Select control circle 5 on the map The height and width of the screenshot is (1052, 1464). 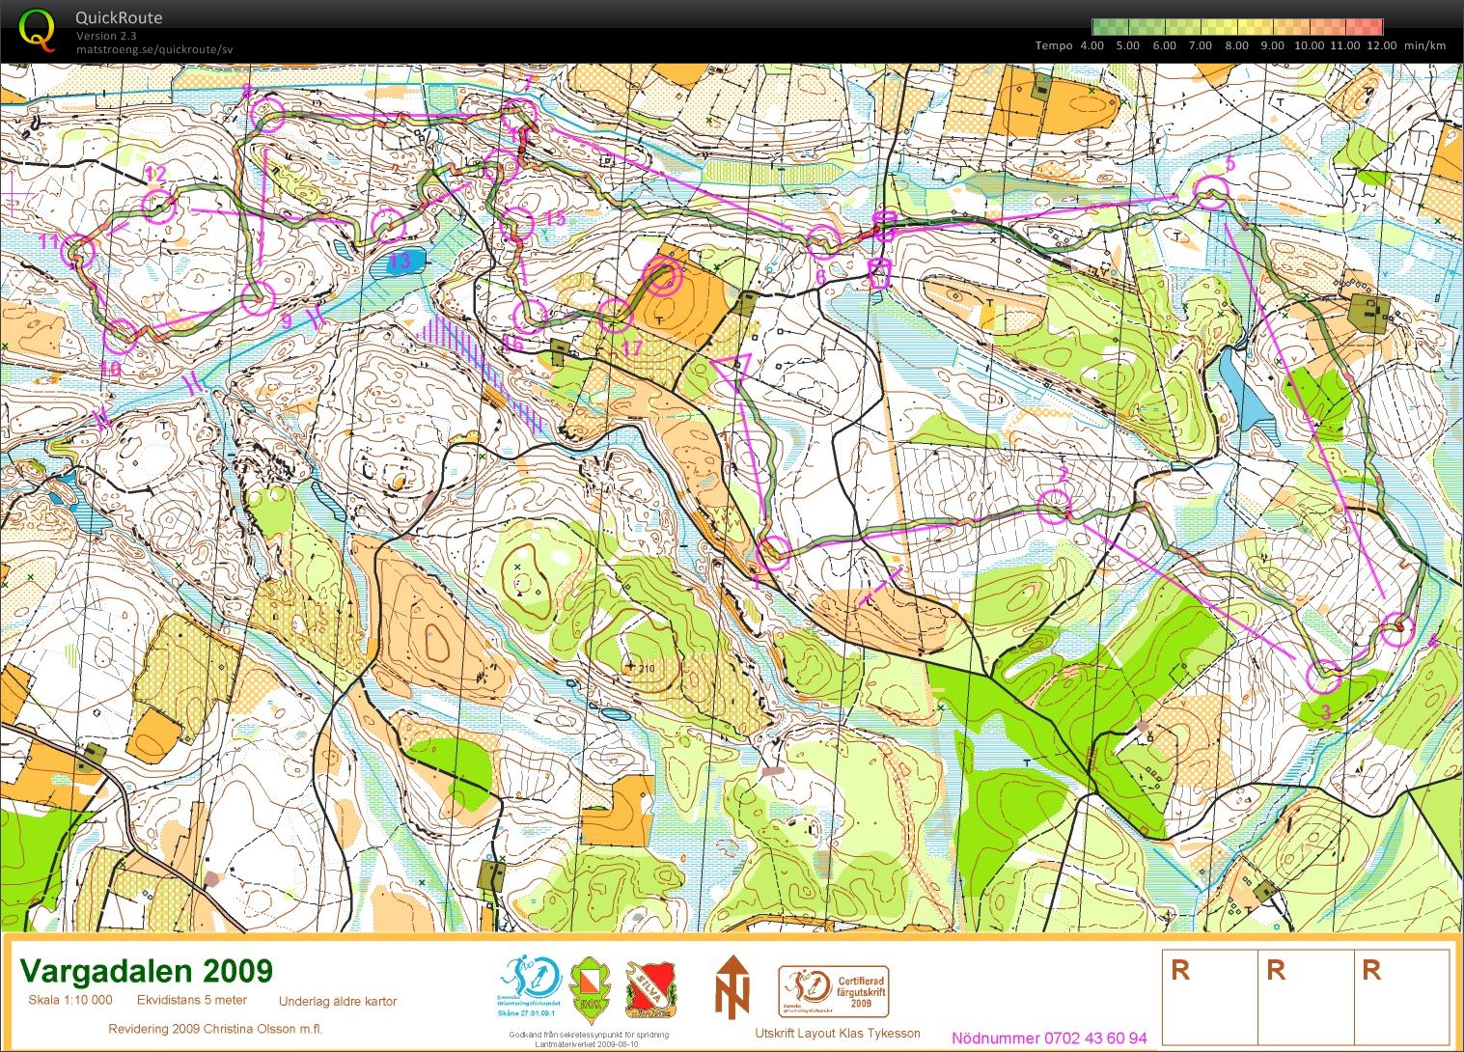coord(1213,194)
